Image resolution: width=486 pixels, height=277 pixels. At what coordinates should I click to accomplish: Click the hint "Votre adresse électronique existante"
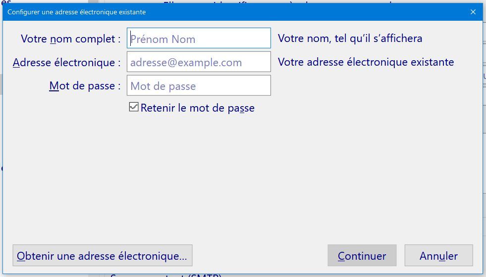366,62
